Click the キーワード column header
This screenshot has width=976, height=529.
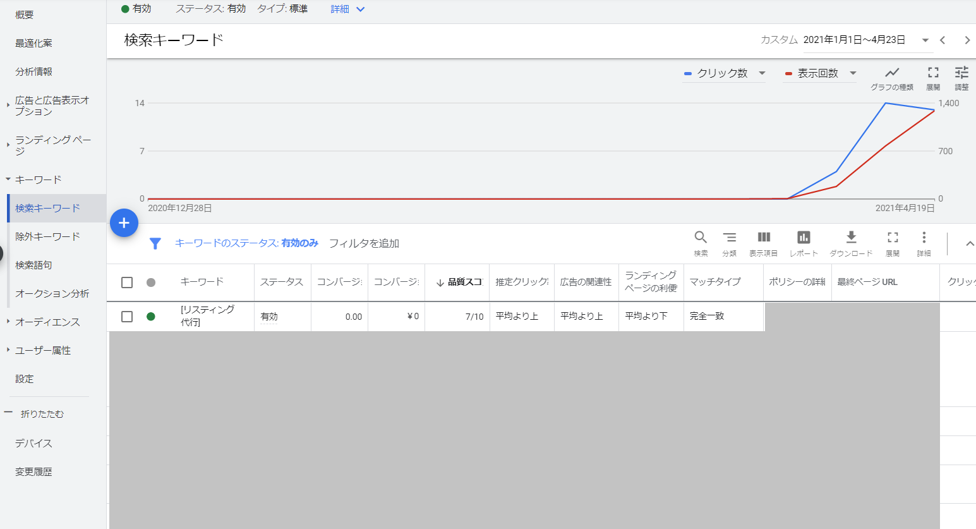point(202,282)
